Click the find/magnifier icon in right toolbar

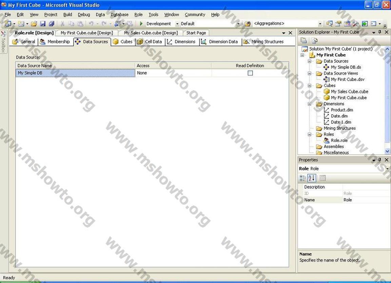coord(329,24)
